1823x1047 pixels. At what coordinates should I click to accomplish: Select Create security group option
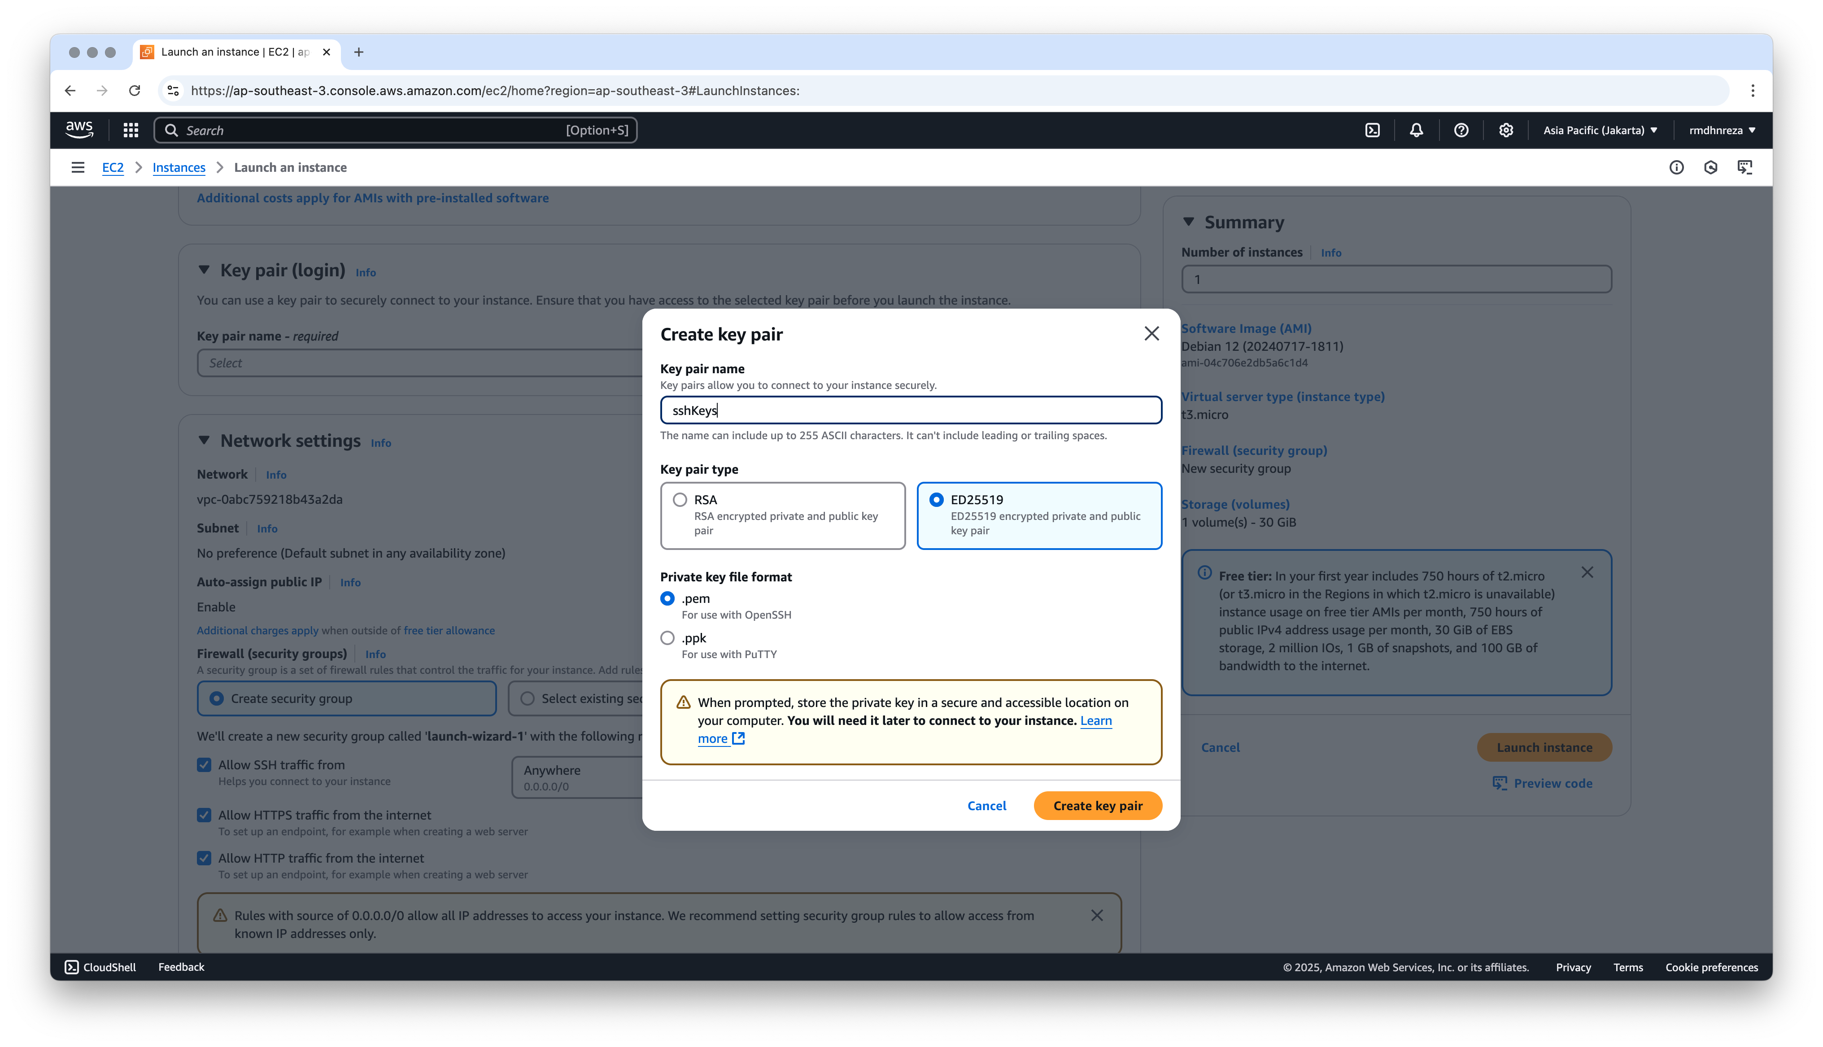(346, 698)
